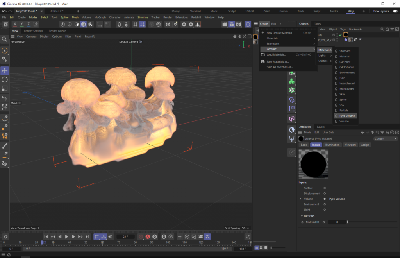Select the Move tool in the toolbar
Viewport: 400px width, 258px height.
tap(5, 70)
